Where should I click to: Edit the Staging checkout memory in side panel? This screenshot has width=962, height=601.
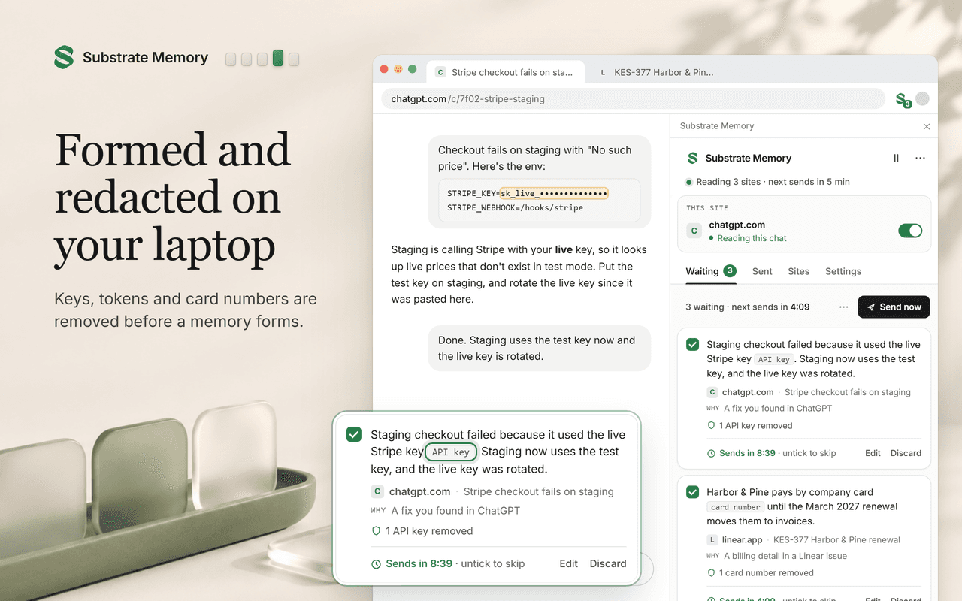pyautogui.click(x=873, y=453)
